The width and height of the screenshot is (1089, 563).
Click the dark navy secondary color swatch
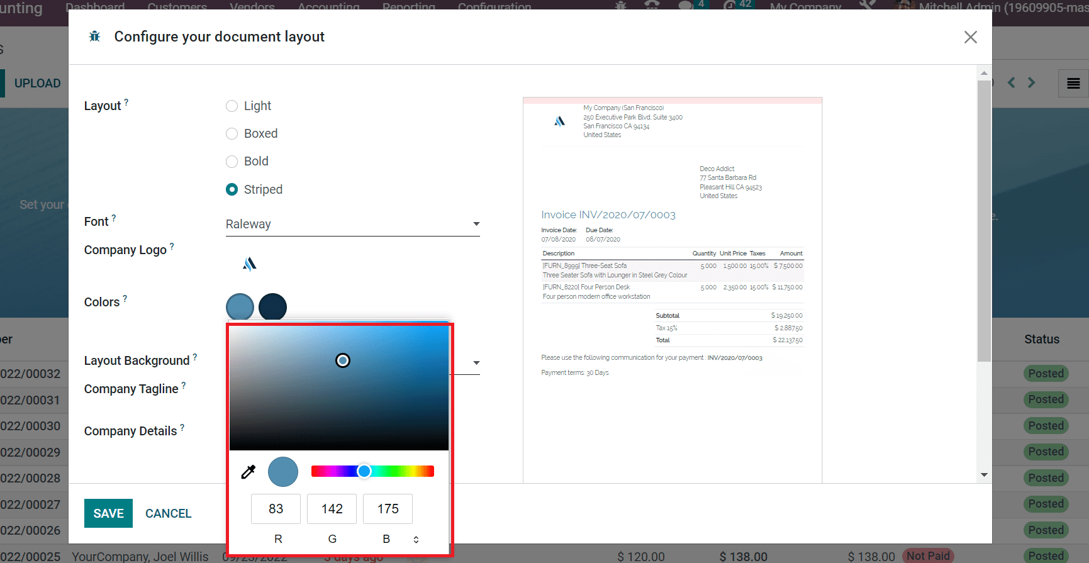click(272, 307)
